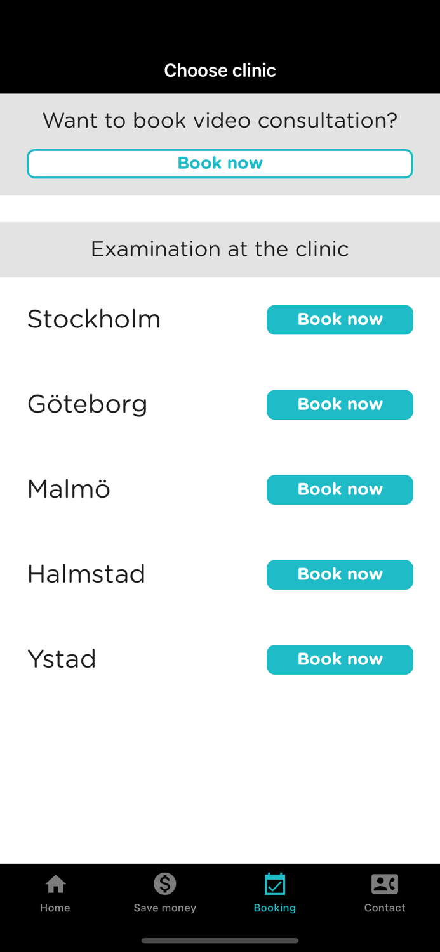The image size is (440, 952).
Task: Tap the Examination at the clinic header
Action: click(220, 249)
